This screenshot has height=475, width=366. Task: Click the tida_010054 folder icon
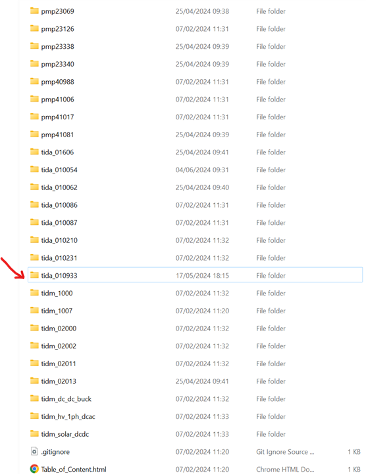pos(34,170)
